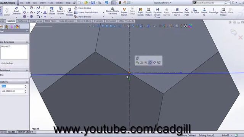Screen dimensions: 244x137
Task: Expand the Line tool dropdown arrow
Action: tap(28, 8)
